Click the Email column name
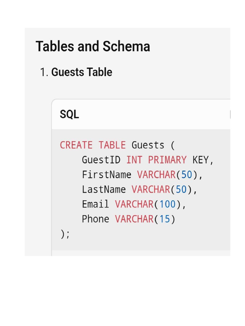245x326 pixels. [95, 204]
